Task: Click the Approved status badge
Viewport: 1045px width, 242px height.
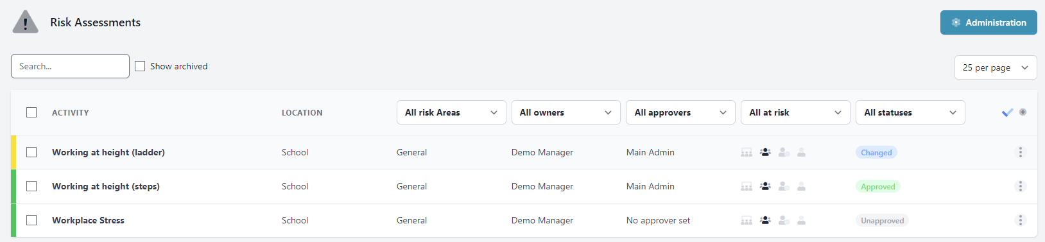Action: click(x=878, y=186)
